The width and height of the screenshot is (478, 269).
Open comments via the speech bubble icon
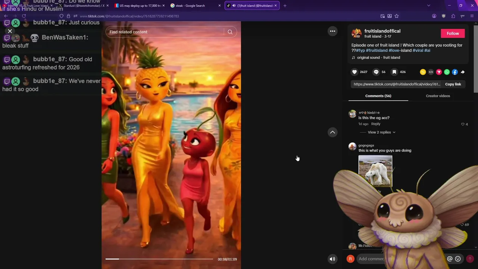coord(376,72)
